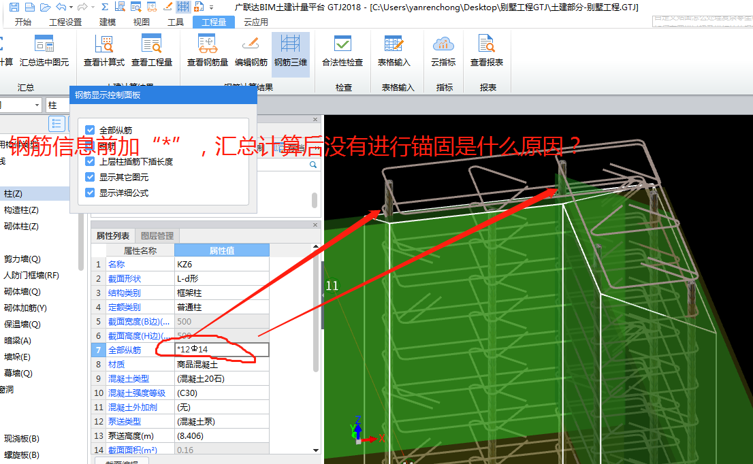Switch to 属性列表 tab
This screenshot has height=464, width=753.
click(x=113, y=235)
